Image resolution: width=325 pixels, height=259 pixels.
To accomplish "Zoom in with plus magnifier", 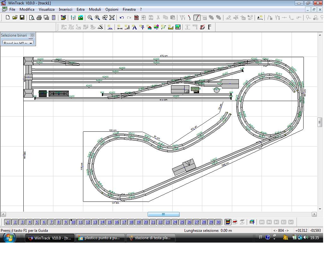I will click(x=98, y=17).
